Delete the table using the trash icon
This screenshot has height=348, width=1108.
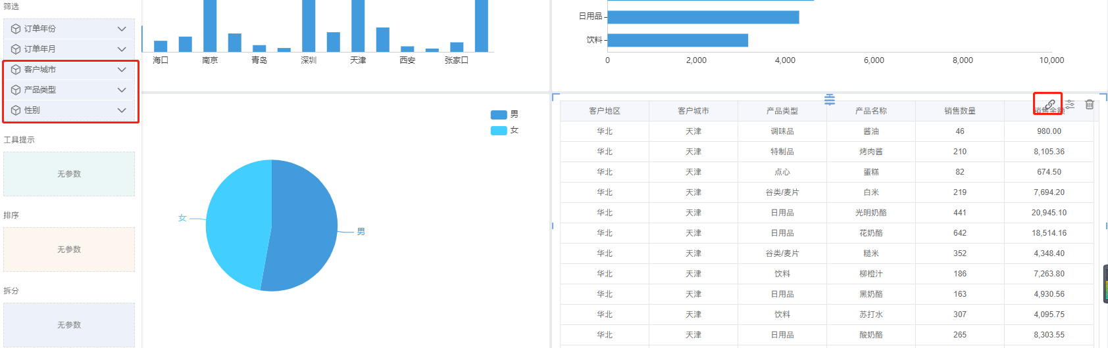click(x=1090, y=104)
